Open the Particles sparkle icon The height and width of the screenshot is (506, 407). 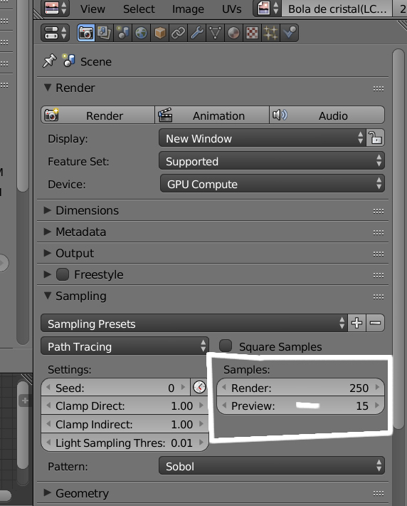271,33
